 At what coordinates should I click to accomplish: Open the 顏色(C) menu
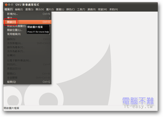[70, 9]
